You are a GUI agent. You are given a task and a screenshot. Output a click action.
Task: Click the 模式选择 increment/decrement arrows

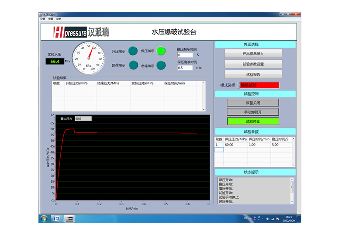pos(238,85)
